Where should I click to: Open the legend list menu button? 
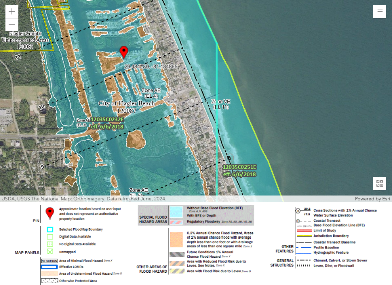tap(380, 11)
